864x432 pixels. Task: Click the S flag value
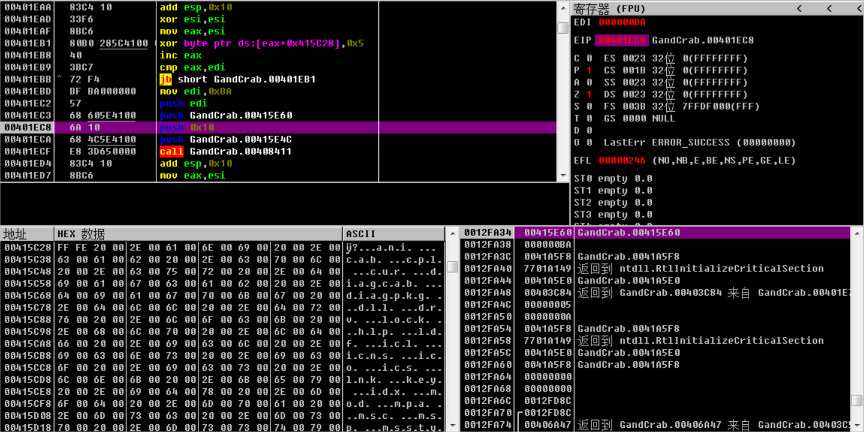point(589,106)
